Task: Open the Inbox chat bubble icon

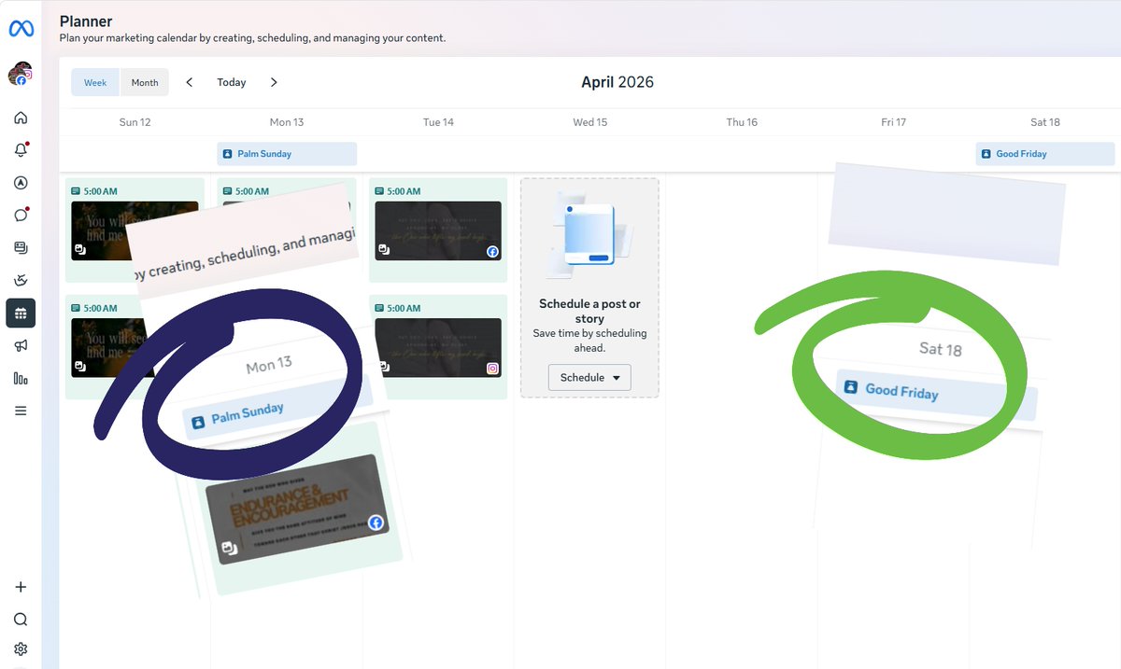Action: tap(21, 215)
